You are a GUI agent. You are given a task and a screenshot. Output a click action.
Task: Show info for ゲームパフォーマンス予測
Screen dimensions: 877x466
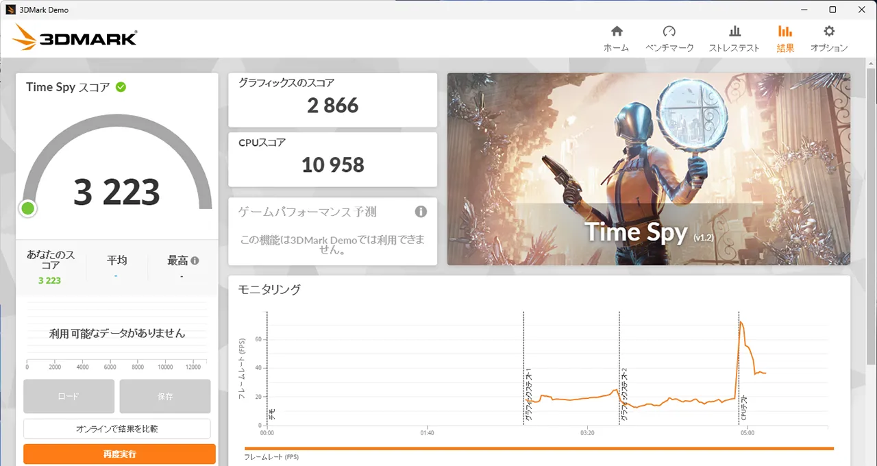(x=421, y=212)
